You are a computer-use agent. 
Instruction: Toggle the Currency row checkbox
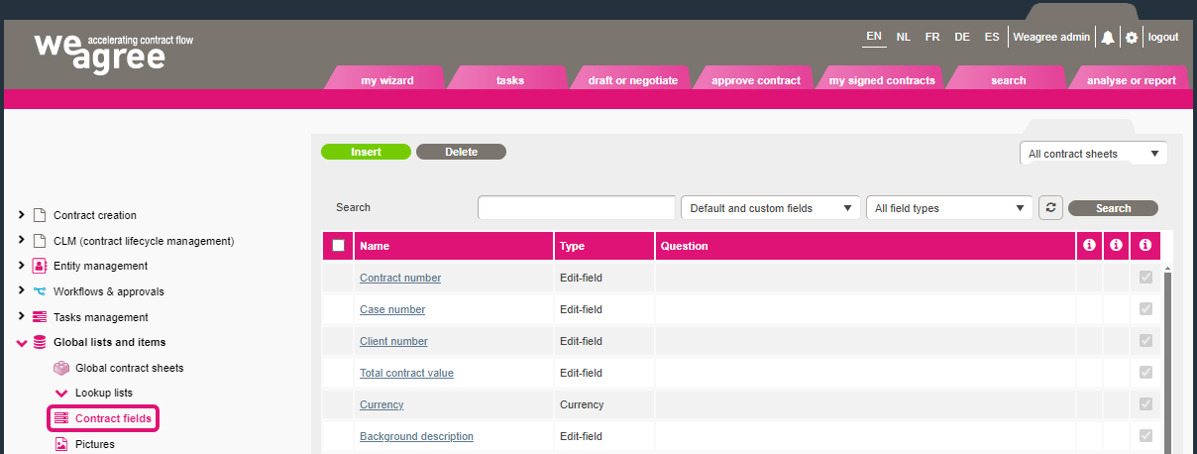click(1145, 404)
